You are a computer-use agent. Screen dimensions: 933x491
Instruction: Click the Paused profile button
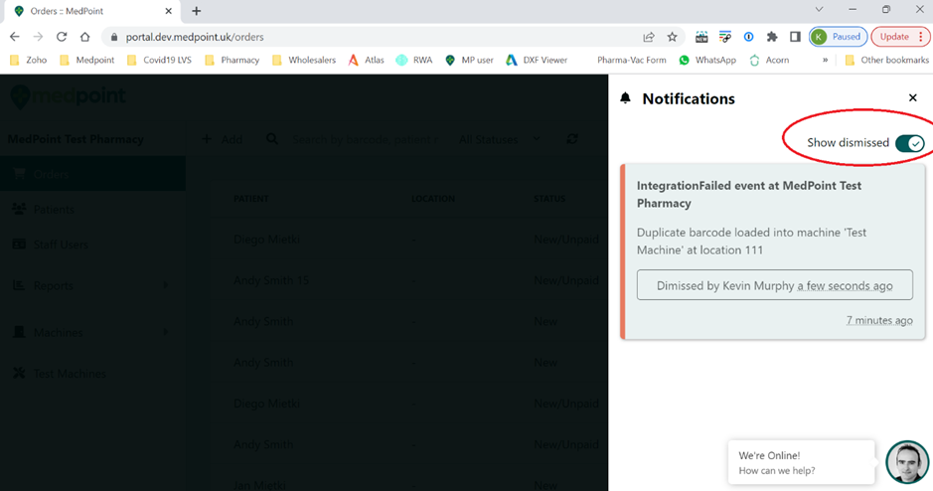point(838,37)
